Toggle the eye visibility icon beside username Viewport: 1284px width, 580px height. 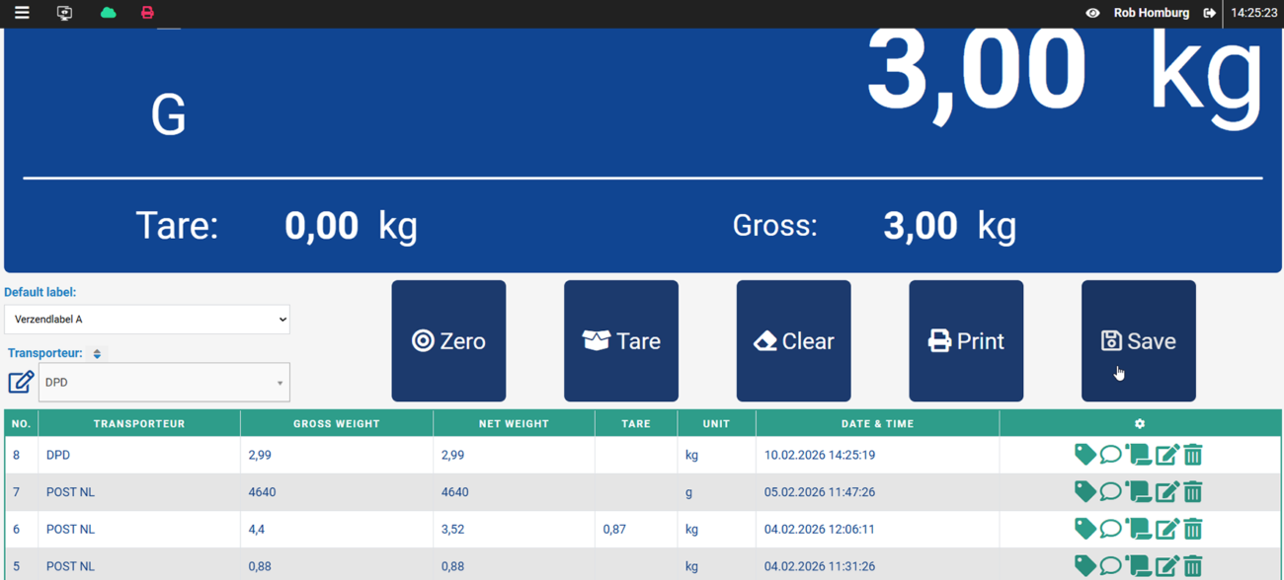[x=1092, y=13]
